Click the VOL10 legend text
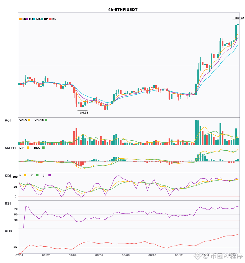Viewport: 245px width, 263px height. (39, 120)
